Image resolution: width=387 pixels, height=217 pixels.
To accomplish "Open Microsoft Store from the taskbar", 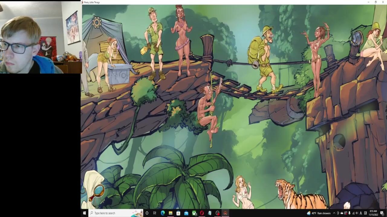I will 178,213.
